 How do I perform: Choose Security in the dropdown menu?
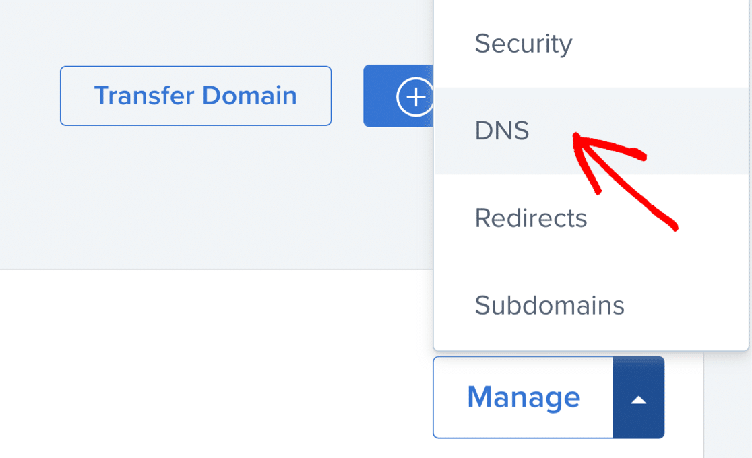[524, 44]
